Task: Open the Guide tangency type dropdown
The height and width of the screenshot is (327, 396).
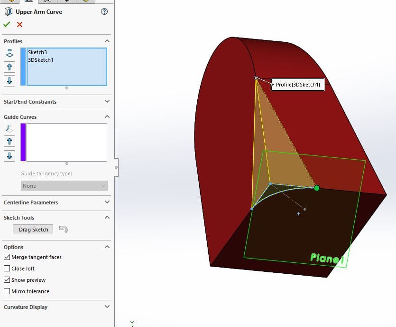Action: point(64,185)
